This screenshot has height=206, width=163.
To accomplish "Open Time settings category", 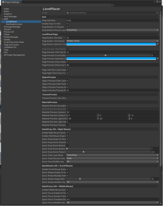I will (x=6, y=50).
